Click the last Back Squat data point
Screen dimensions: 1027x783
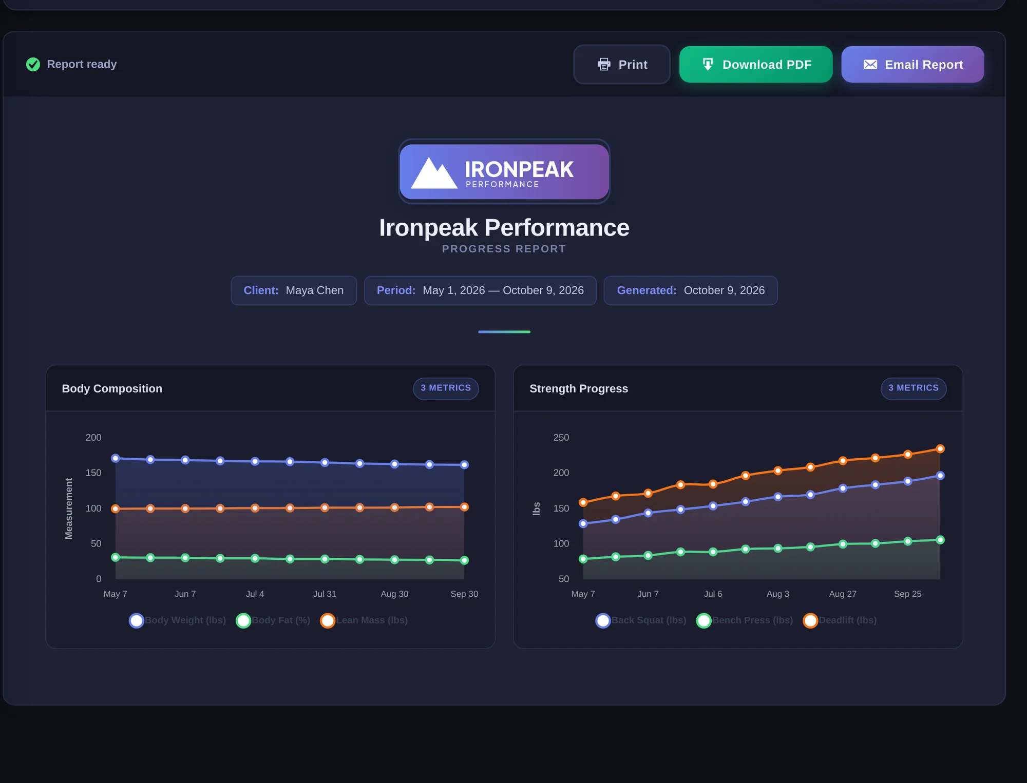click(940, 476)
